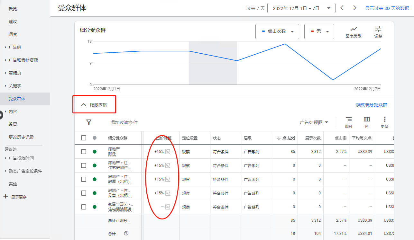The width and height of the screenshot is (414, 240).
Task: Click 3,312 impressions in 搬迁 row
Action: point(316,152)
